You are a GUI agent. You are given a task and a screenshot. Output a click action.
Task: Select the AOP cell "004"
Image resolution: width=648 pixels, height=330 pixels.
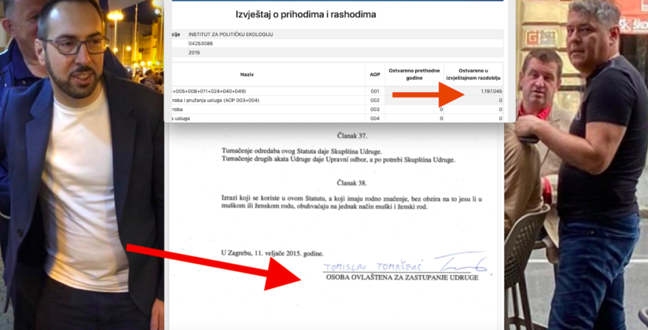pyautogui.click(x=375, y=118)
